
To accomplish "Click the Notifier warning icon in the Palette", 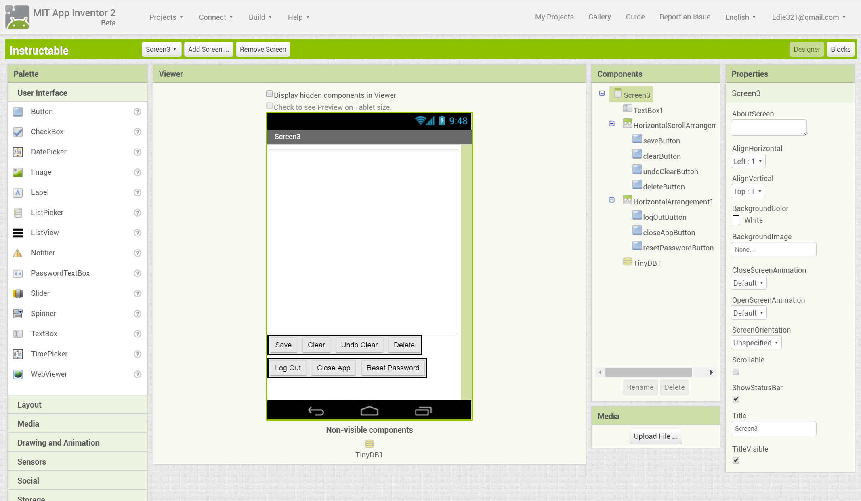I will pyautogui.click(x=18, y=253).
